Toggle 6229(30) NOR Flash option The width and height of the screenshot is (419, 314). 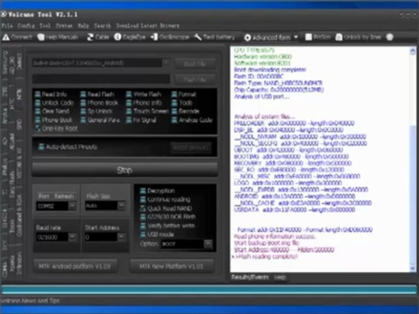[143, 217]
